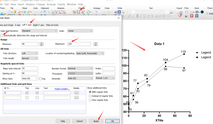This screenshot has height=124, width=213.
Task: Open the Scale Linear dropdown
Action: pyautogui.click(x=80, y=31)
